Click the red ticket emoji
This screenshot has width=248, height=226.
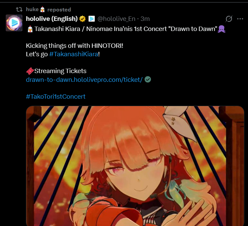click(x=30, y=71)
